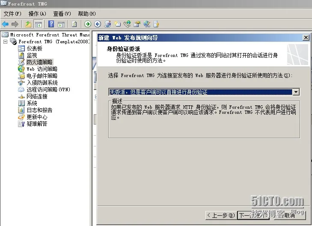312x226 pixels.
Task: Select 更新中心 tree item
Action: [x=37, y=117]
